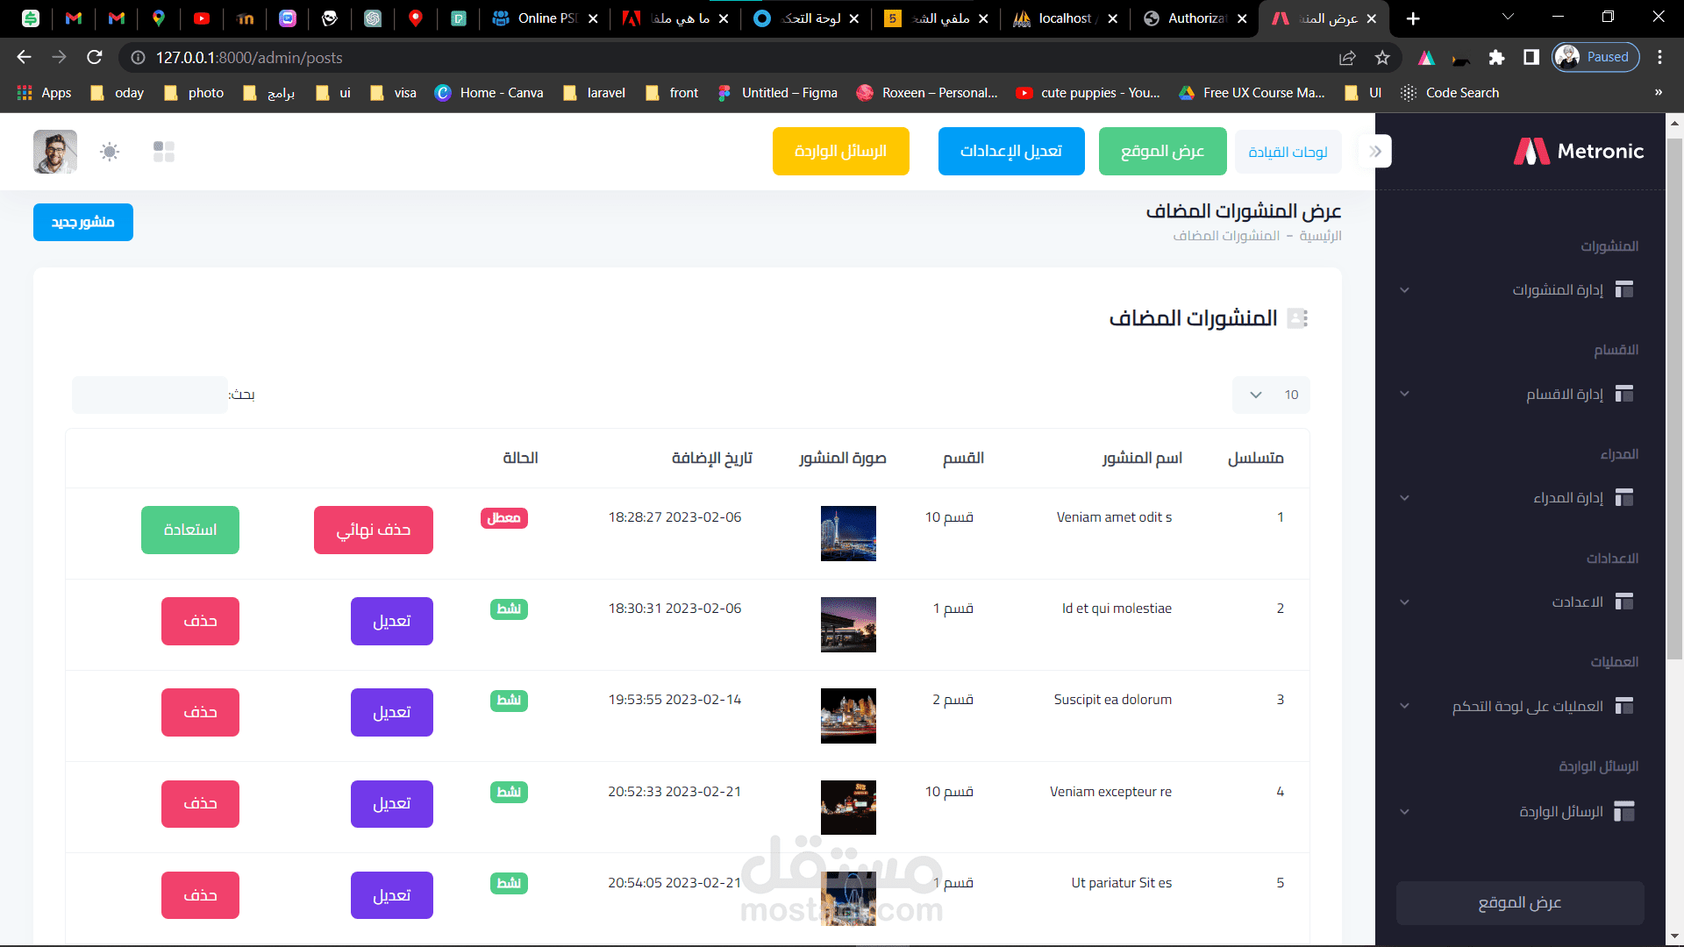Share this page using the share icon
The height and width of the screenshot is (947, 1684).
(1347, 57)
